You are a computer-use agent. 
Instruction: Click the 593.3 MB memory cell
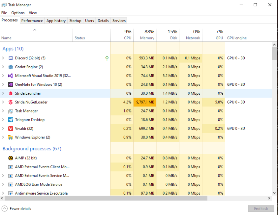pyautogui.click(x=145, y=58)
